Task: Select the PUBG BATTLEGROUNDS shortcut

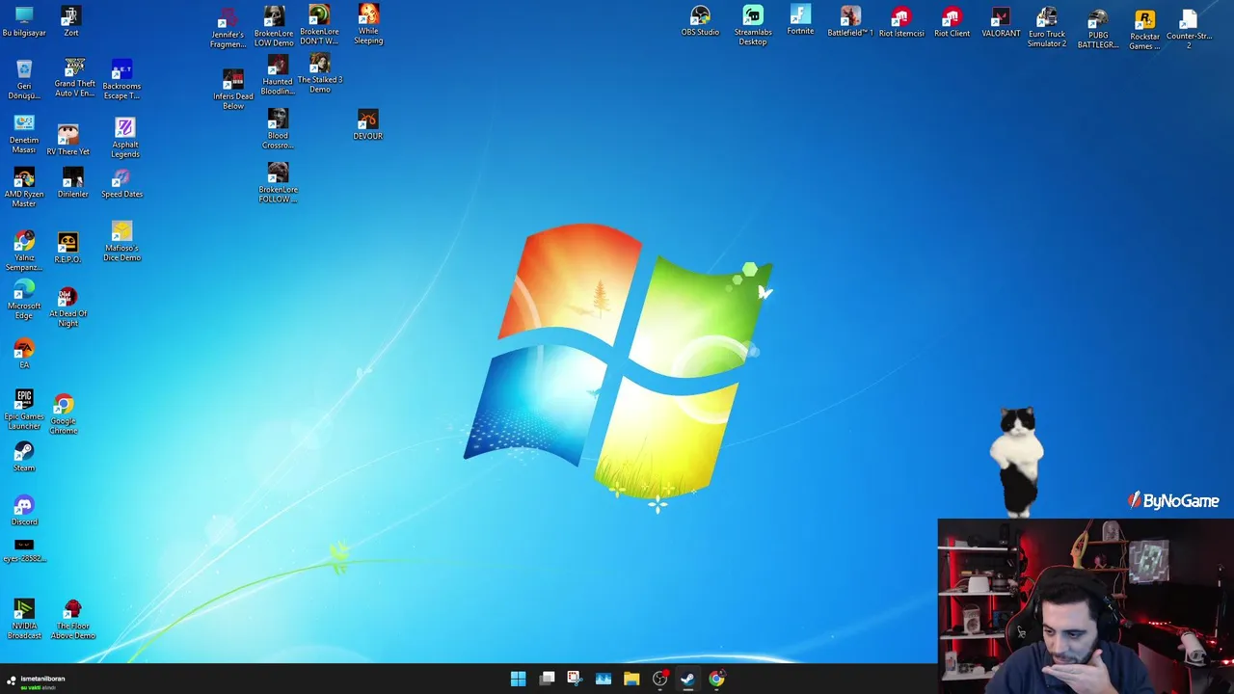Action: 1098,29
